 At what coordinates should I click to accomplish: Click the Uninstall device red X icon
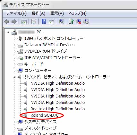click(x=79, y=21)
